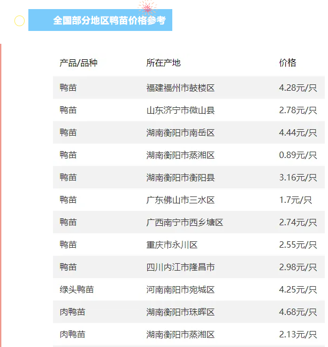The width and height of the screenshot is (328, 347).
Task: Select the 产品/品种 column header
Action: point(78,63)
